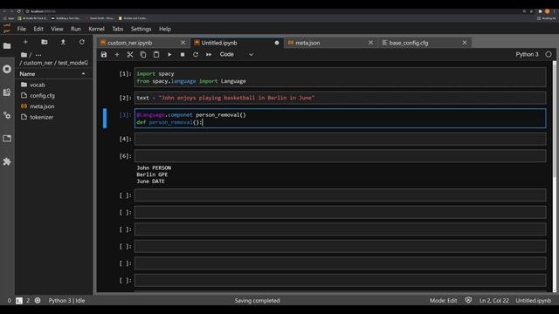
Task: Click into empty cell 6
Action: click(340, 156)
